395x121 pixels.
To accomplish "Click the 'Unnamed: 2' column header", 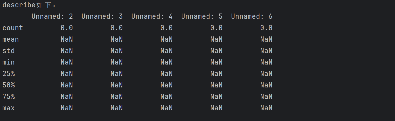I will tap(52, 16).
